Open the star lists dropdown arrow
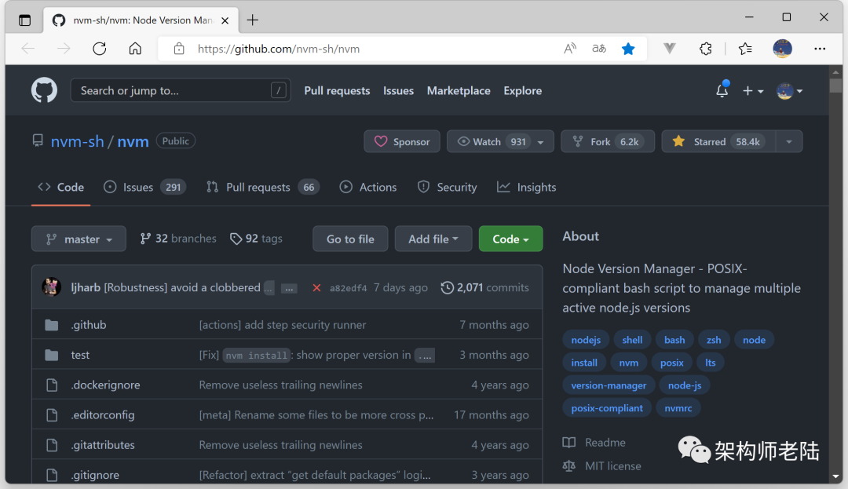The image size is (848, 489). pyautogui.click(x=789, y=141)
